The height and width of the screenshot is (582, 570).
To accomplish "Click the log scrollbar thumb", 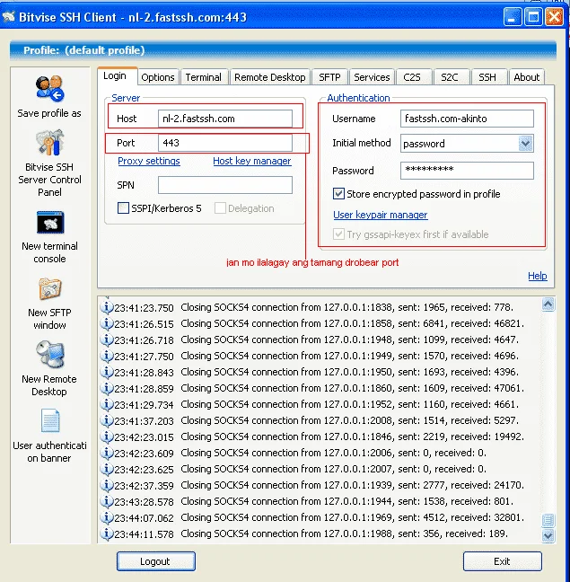I will [x=548, y=520].
